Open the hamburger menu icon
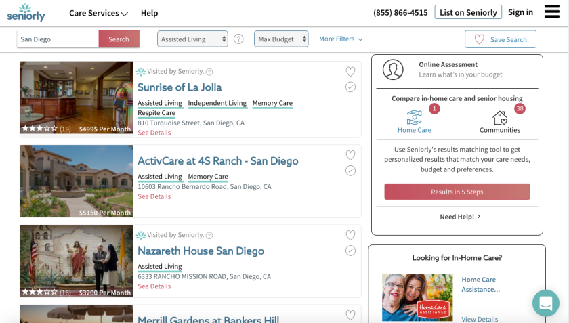This screenshot has height=323, width=569. [551, 12]
